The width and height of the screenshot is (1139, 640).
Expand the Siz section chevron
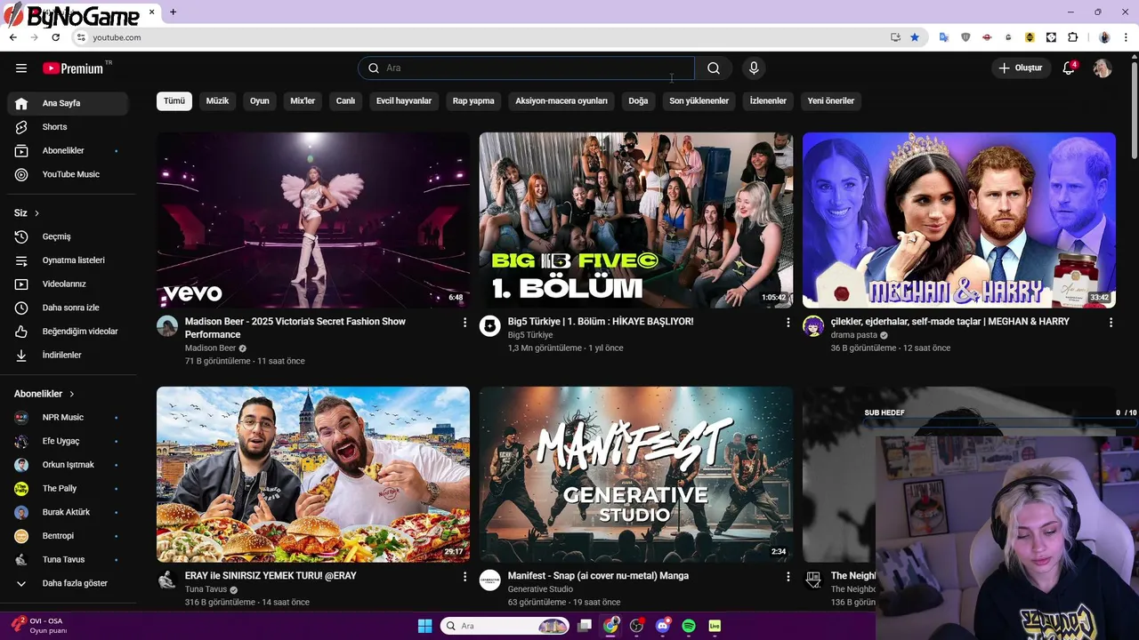pyautogui.click(x=36, y=213)
